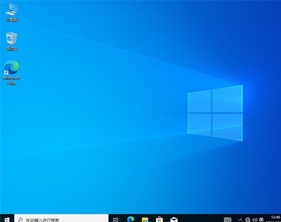Toggle the 英 input language indicator

[261, 220]
